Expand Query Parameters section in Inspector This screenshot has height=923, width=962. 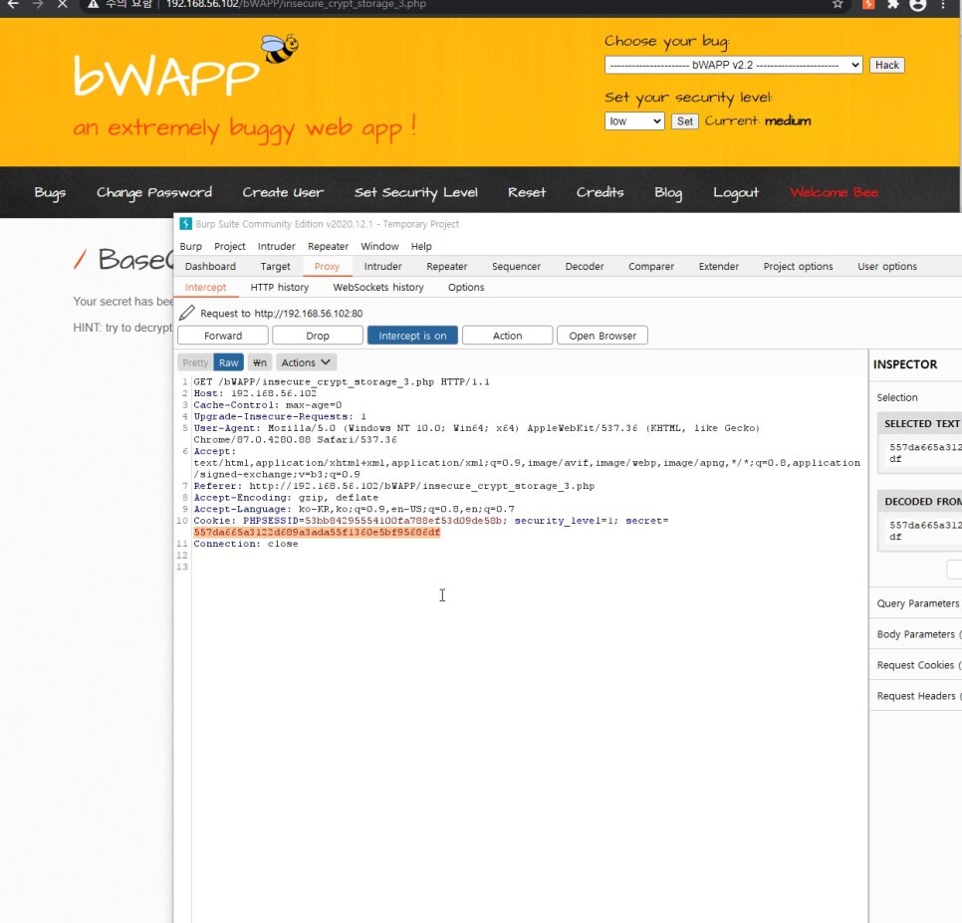pyautogui.click(x=916, y=603)
